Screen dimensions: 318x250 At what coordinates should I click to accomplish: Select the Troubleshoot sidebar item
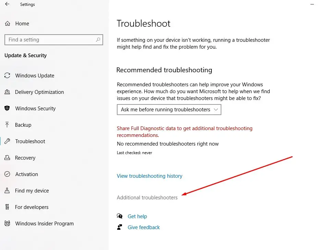tap(30, 141)
